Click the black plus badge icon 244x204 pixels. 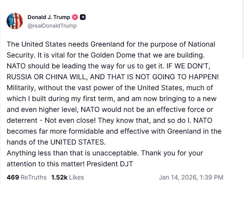tap(83, 17)
